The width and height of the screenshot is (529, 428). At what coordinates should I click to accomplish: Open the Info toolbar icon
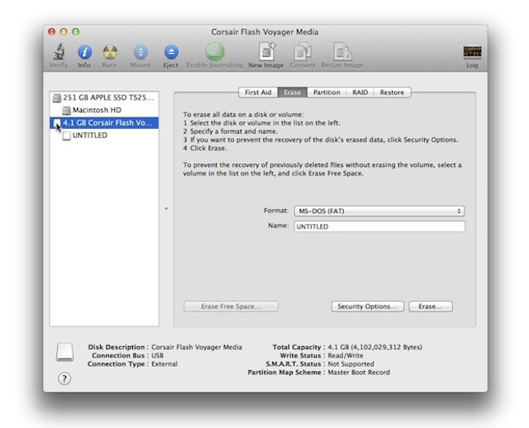pyautogui.click(x=84, y=52)
